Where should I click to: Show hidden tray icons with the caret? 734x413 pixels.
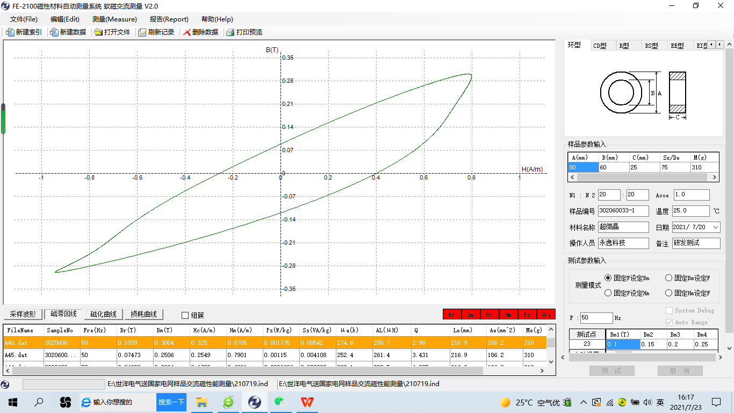coord(583,402)
